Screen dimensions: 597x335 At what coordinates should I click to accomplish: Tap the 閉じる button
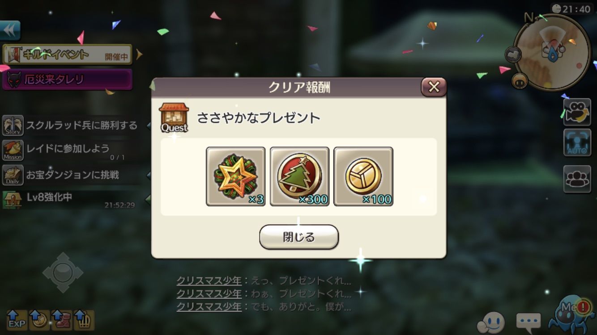[x=298, y=237]
